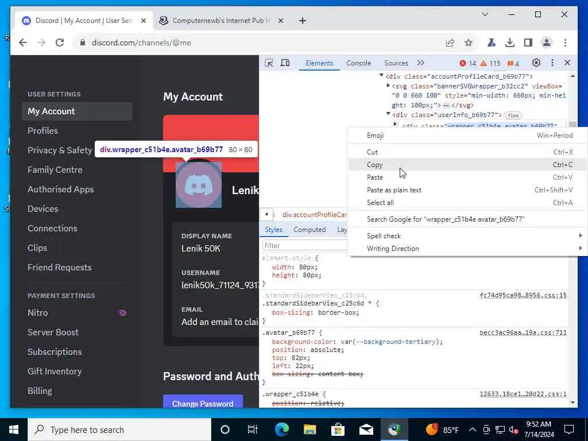Click the red errors count badge

coord(467,63)
